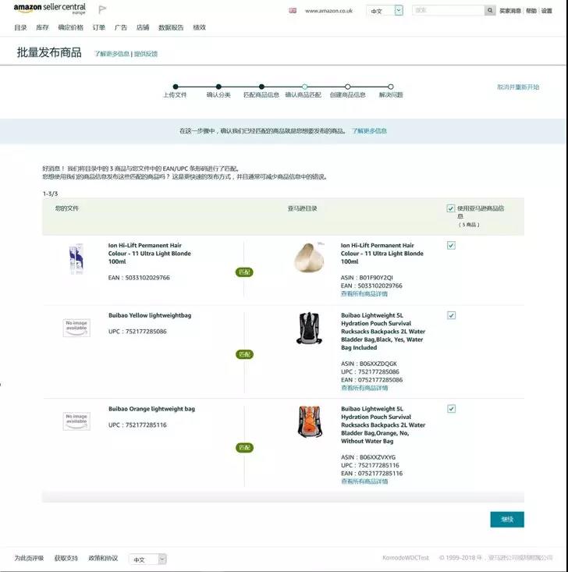Viewport: 568px width, 572px height.
Task: Click the top search input field
Action: pos(449,11)
